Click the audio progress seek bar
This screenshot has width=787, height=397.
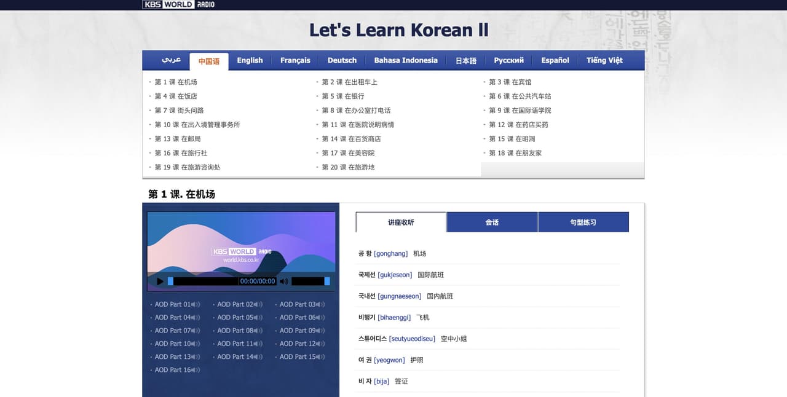[203, 281]
